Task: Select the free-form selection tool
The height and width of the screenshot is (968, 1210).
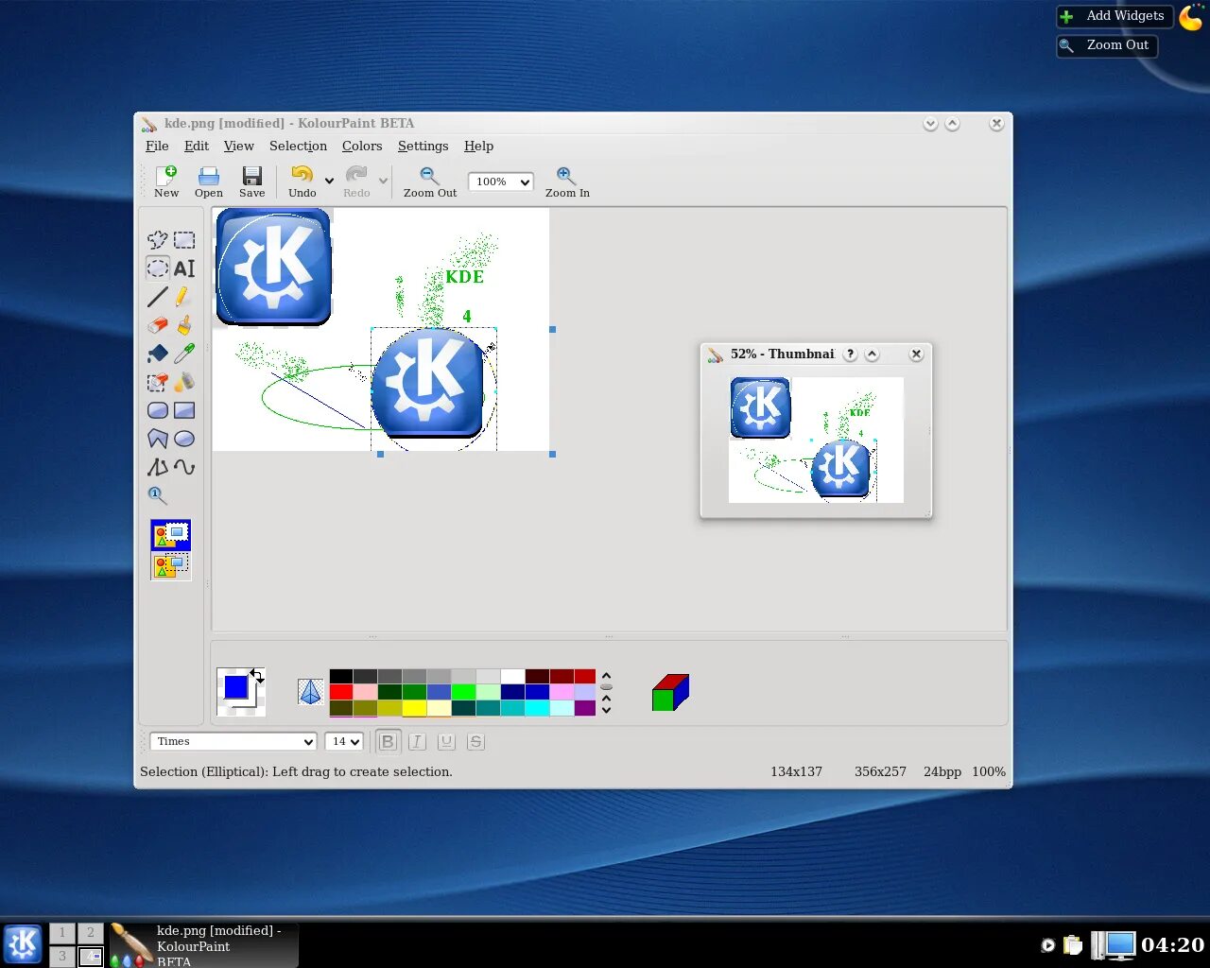Action: click(x=158, y=240)
